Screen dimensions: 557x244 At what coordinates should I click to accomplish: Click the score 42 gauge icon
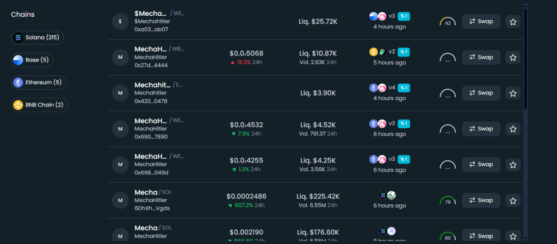click(448, 22)
